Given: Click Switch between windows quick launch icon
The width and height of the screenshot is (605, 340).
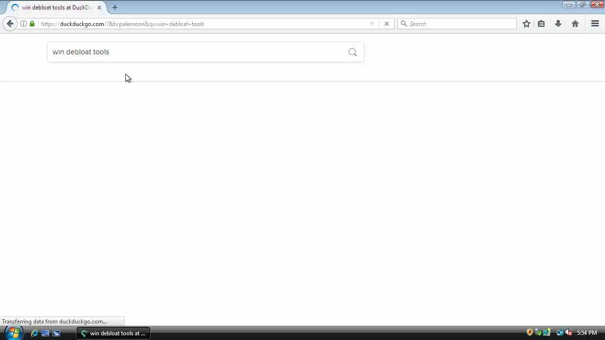Looking at the screenshot, I should click(56, 333).
